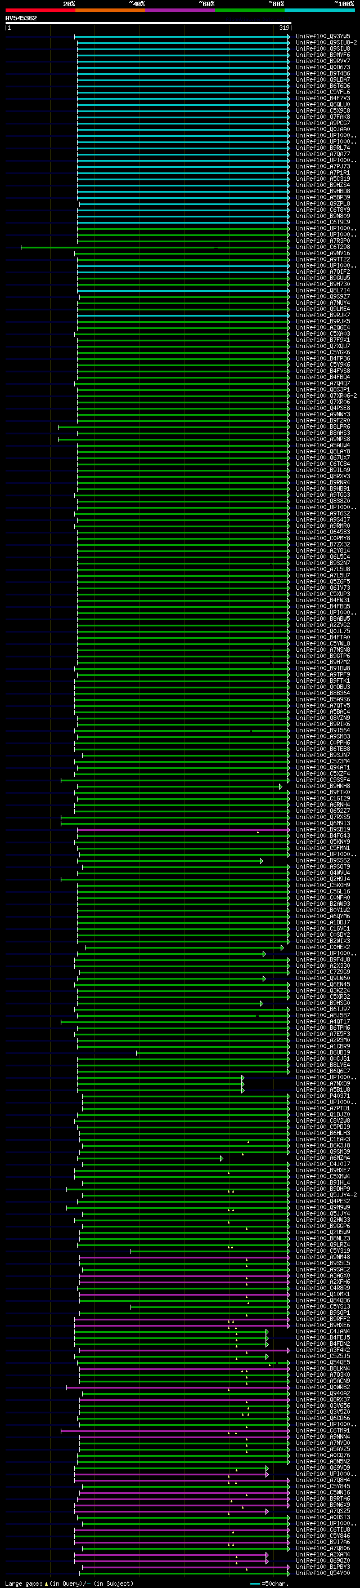
Task: Select the label UniRef100_Q9ZPL8
Action: pyautogui.click(x=323, y=203)
